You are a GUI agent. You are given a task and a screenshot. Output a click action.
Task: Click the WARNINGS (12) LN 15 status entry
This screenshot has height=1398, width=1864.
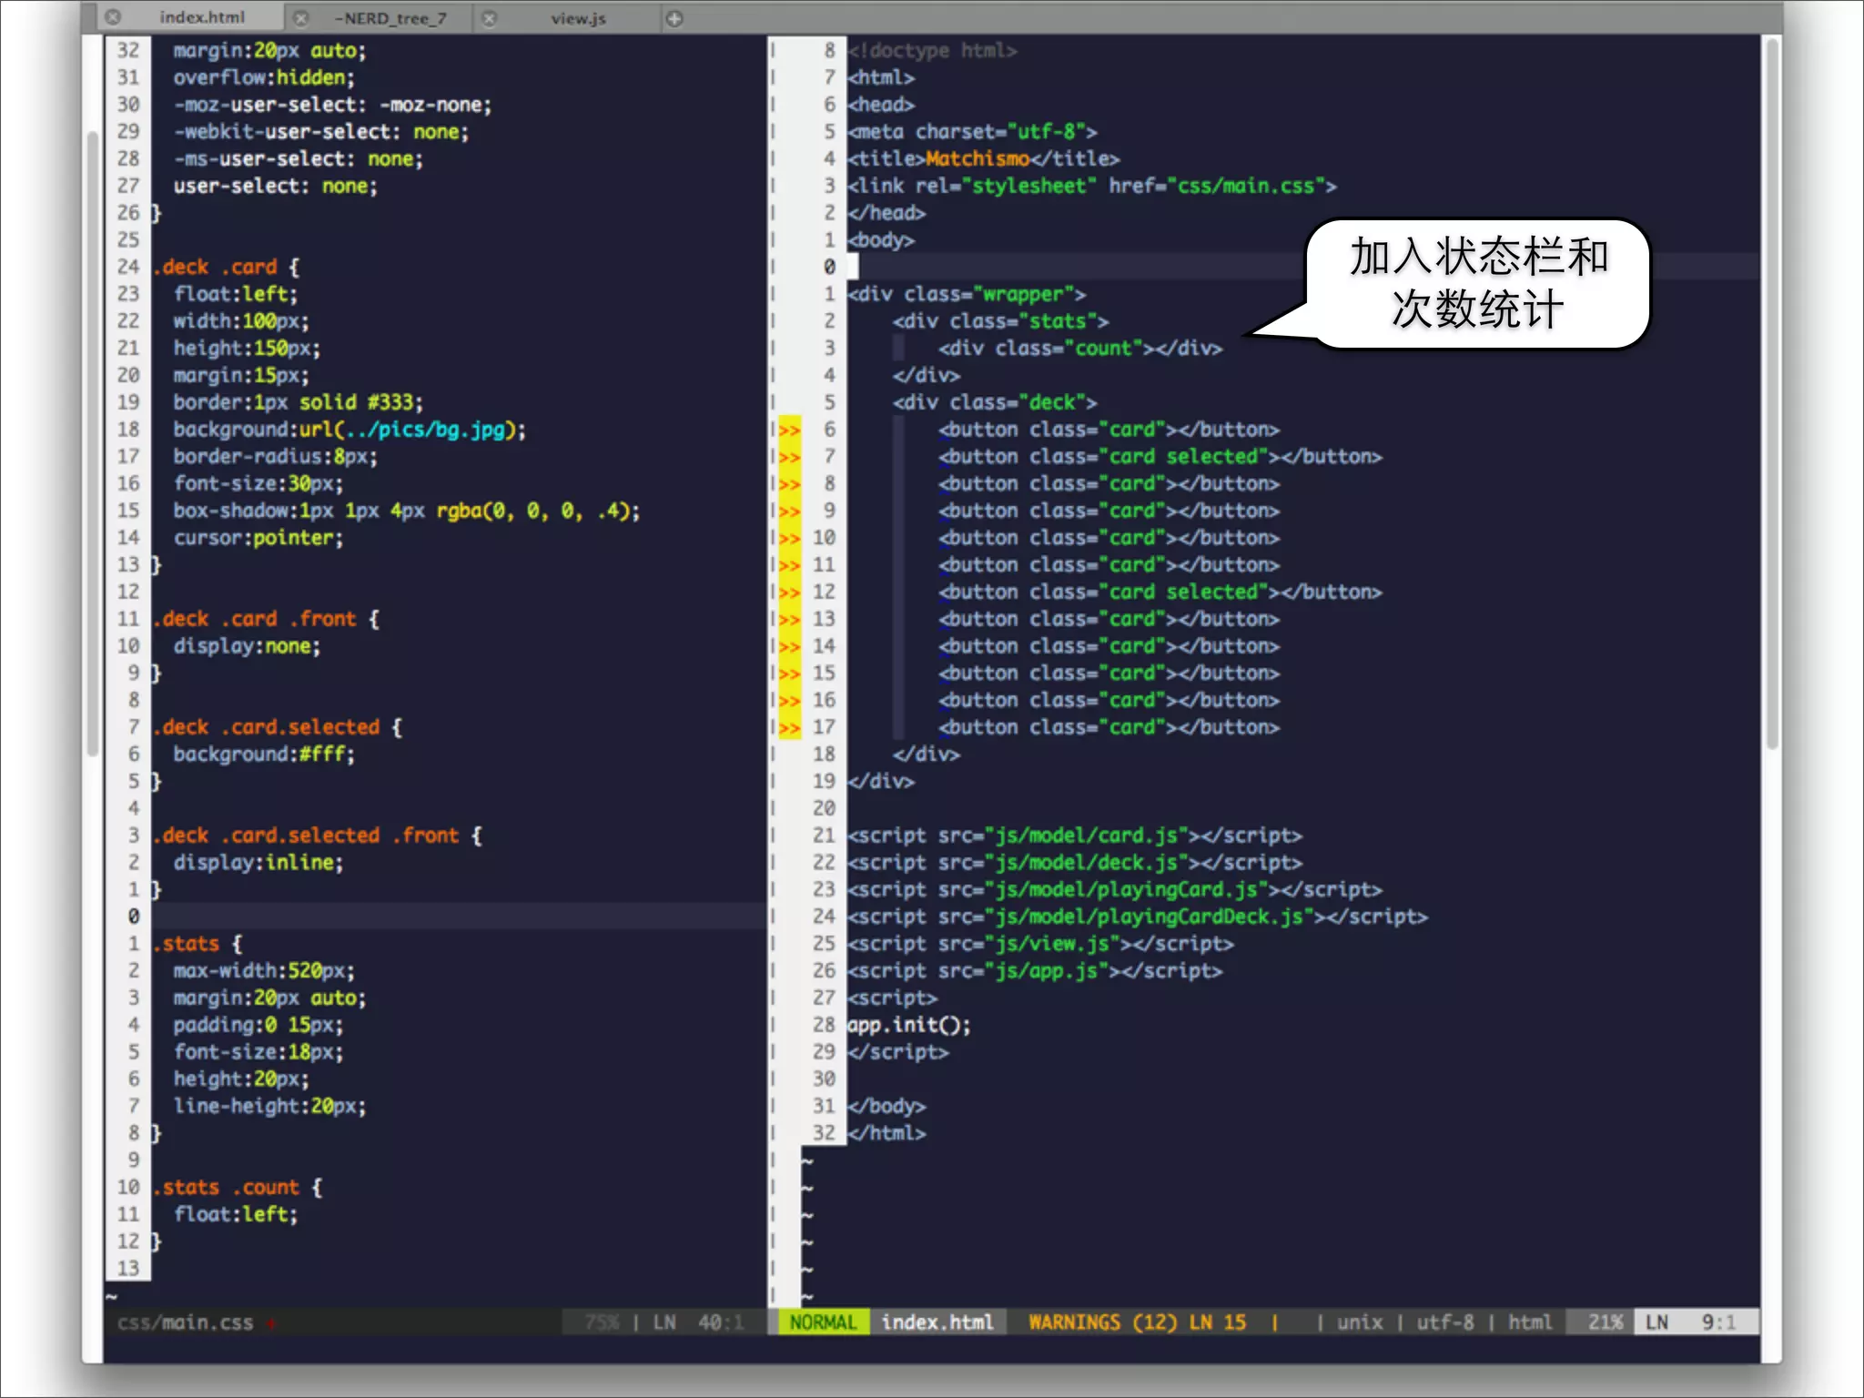[x=1137, y=1322]
